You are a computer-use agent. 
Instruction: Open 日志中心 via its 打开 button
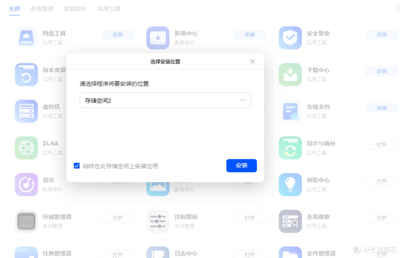(x=250, y=254)
